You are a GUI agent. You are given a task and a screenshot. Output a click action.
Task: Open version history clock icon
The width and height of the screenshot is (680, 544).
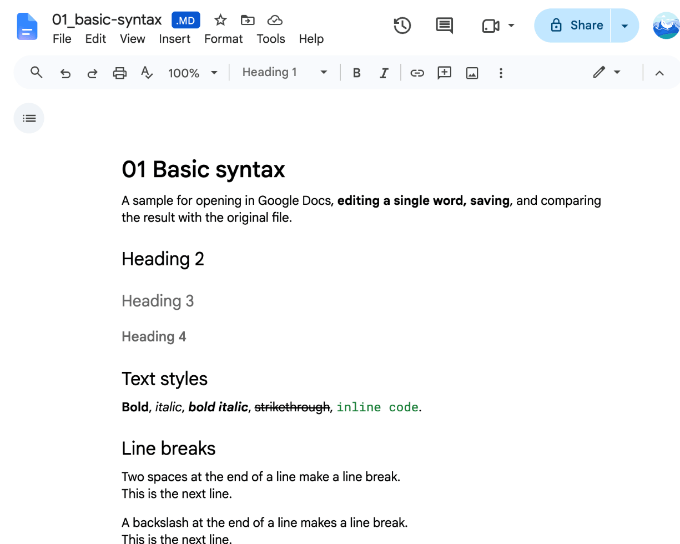(402, 26)
